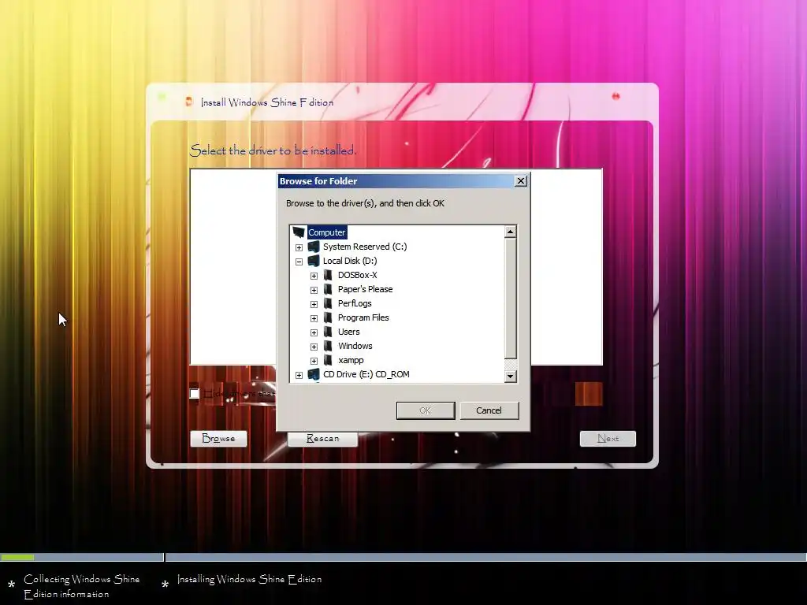Viewport: 807px width, 605px height.
Task: Click the OK button in Browse for Folder
Action: pyautogui.click(x=426, y=410)
